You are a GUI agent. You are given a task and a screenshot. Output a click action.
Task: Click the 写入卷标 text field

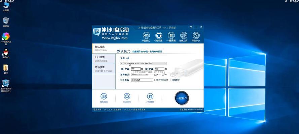click(142, 80)
